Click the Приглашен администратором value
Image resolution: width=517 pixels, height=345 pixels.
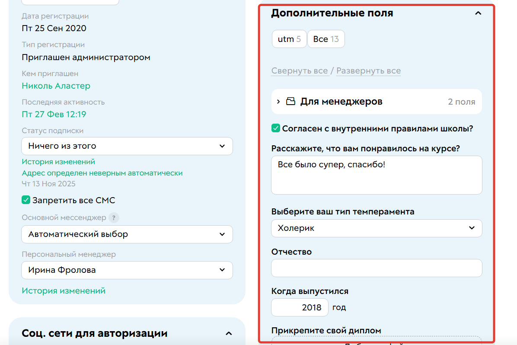86,57
